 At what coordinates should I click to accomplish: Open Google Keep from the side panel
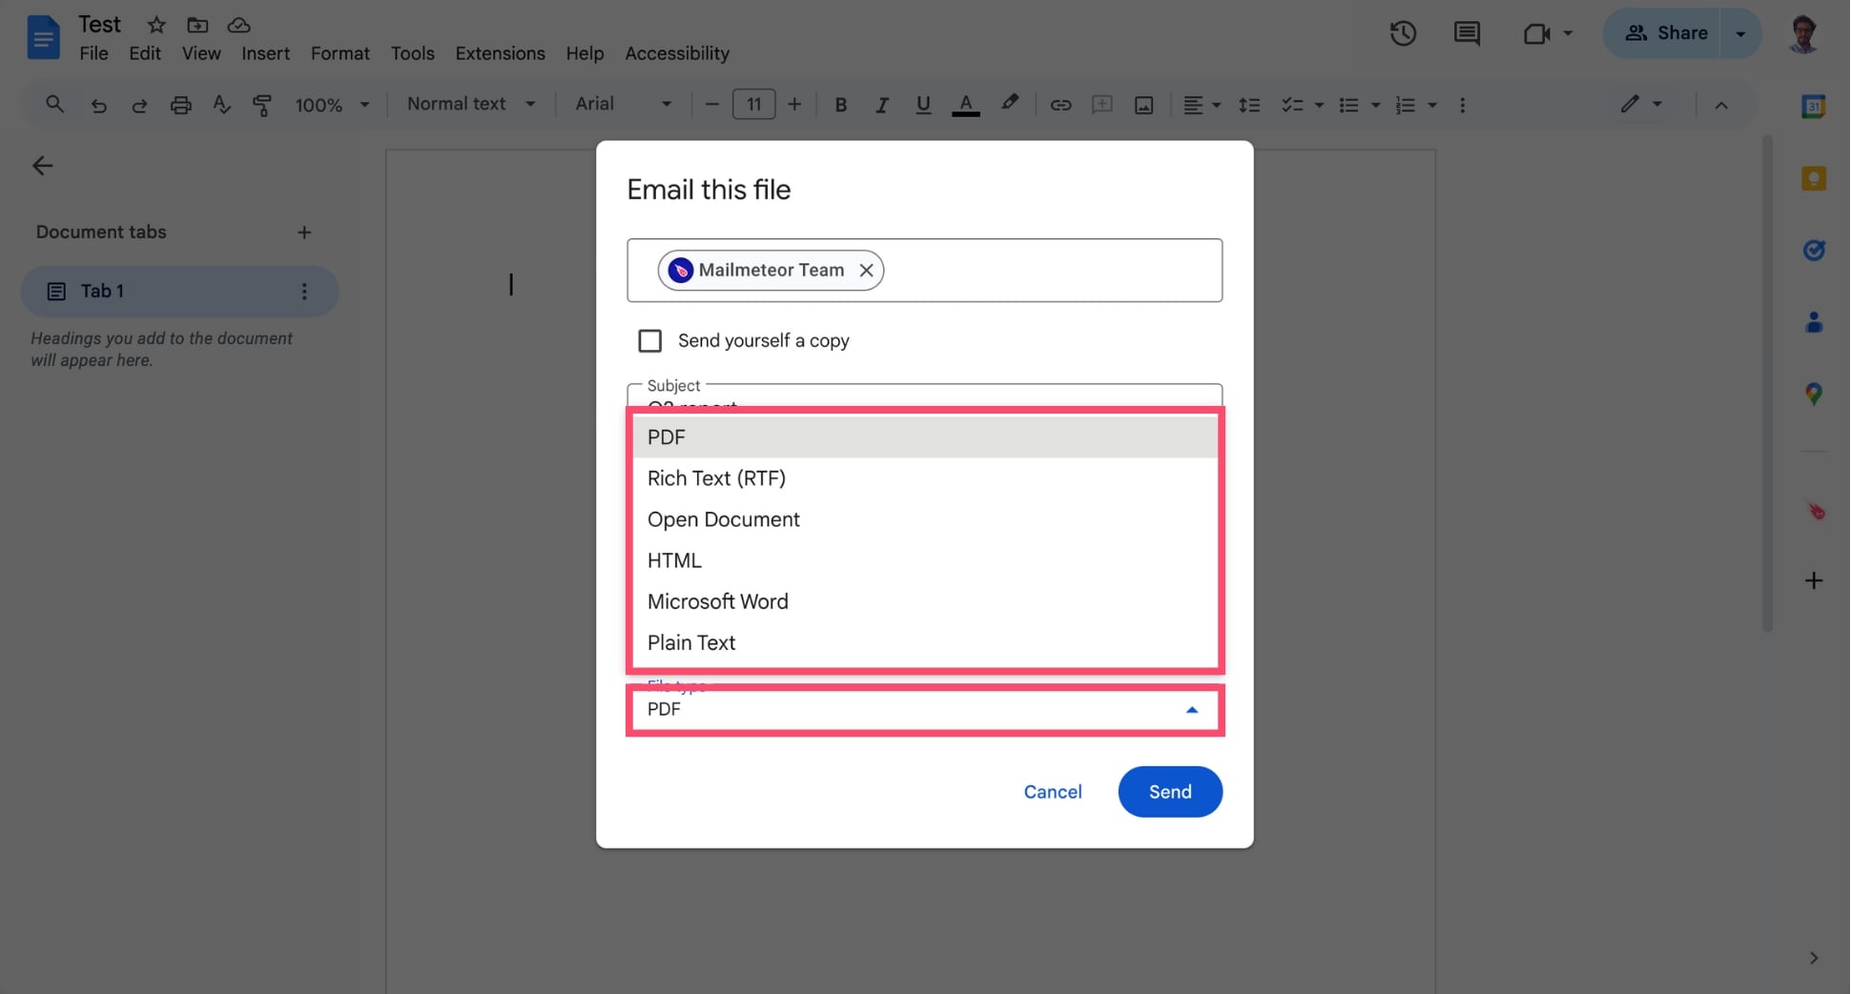click(x=1814, y=178)
